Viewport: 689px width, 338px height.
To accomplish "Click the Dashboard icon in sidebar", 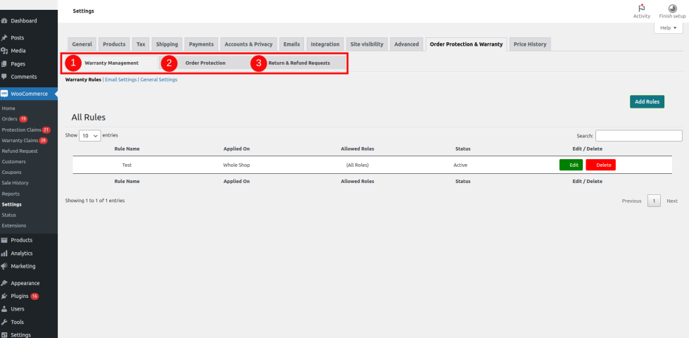I will 5,21.
